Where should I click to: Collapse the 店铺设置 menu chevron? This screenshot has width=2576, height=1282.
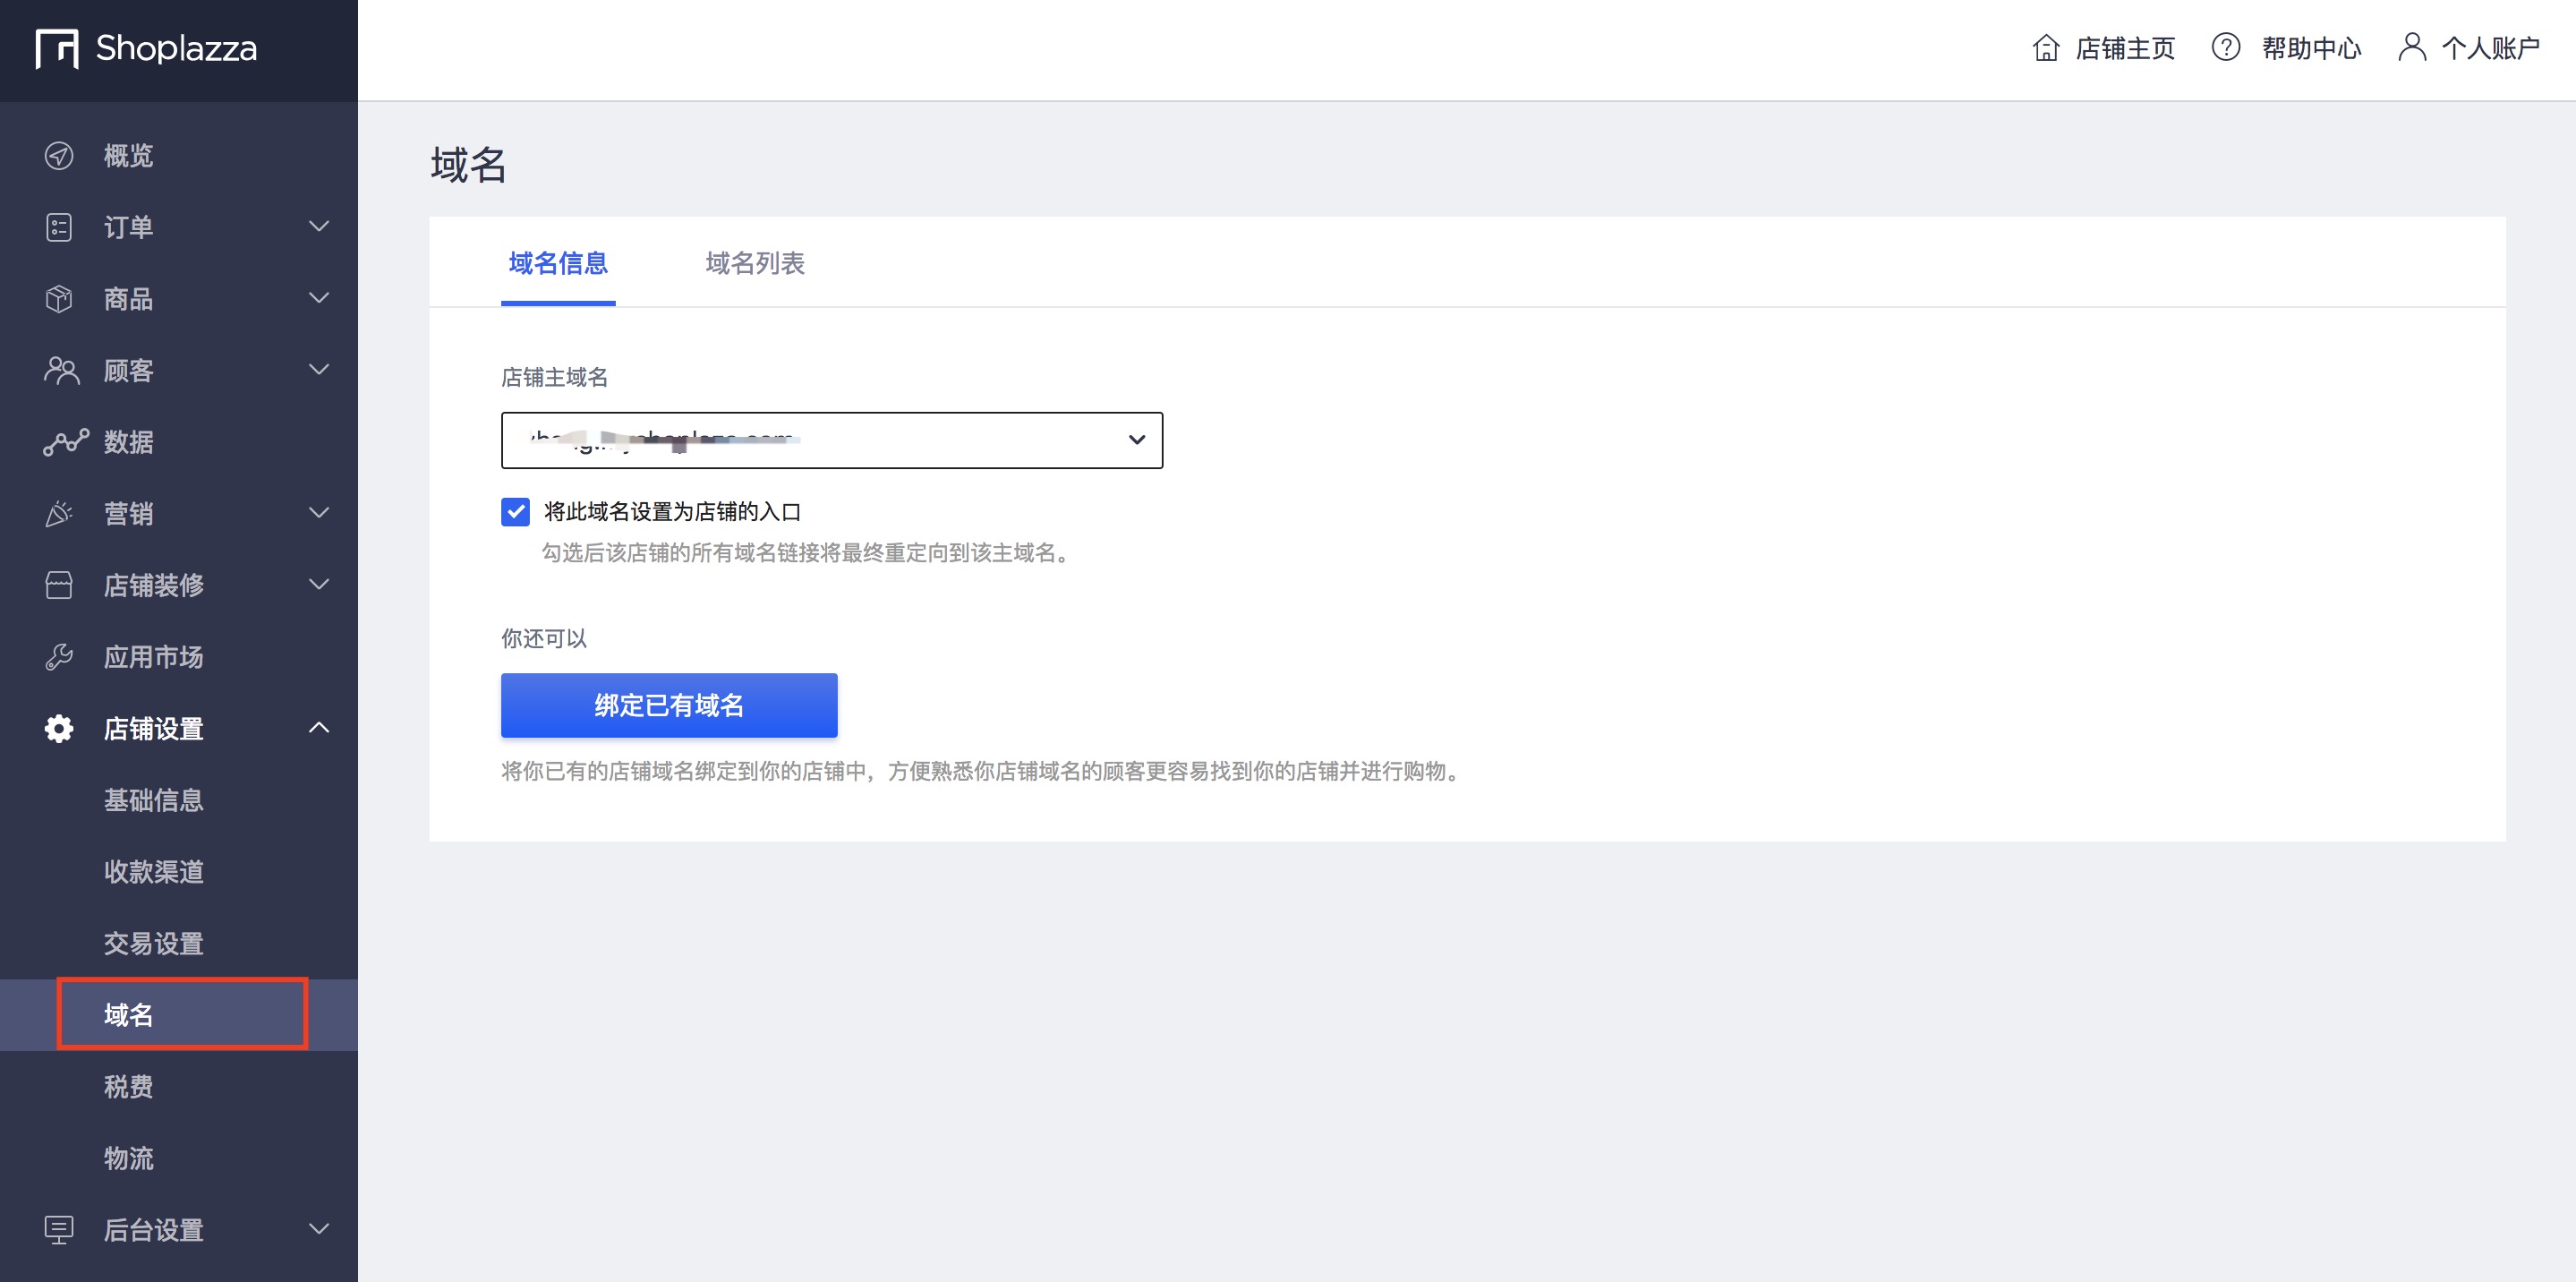pos(319,728)
